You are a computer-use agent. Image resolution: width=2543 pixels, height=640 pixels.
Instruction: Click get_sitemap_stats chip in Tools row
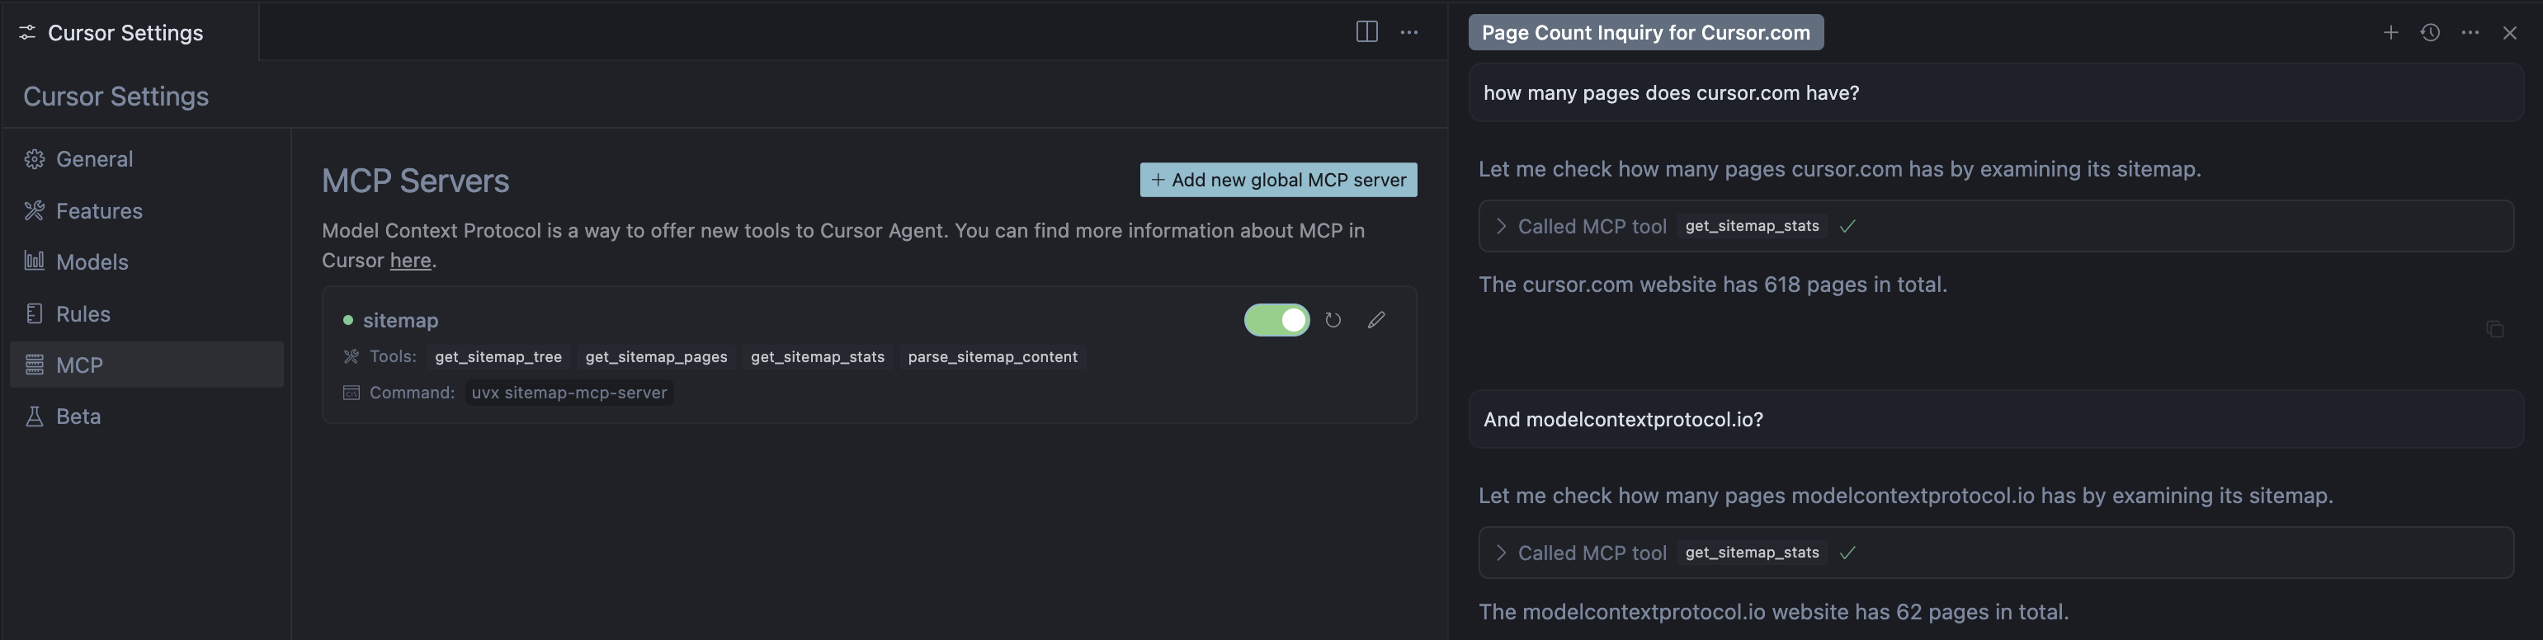tap(818, 357)
